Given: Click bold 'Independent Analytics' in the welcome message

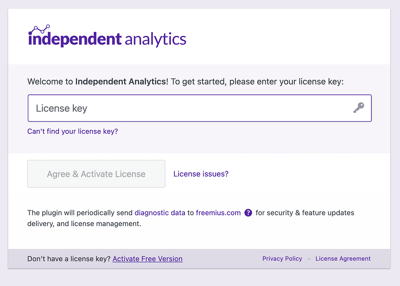Looking at the screenshot, I should (x=121, y=82).
